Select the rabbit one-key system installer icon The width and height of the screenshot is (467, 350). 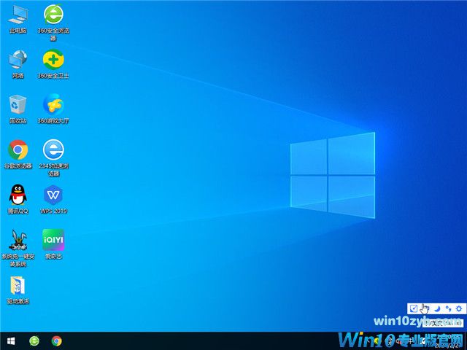click(18, 248)
